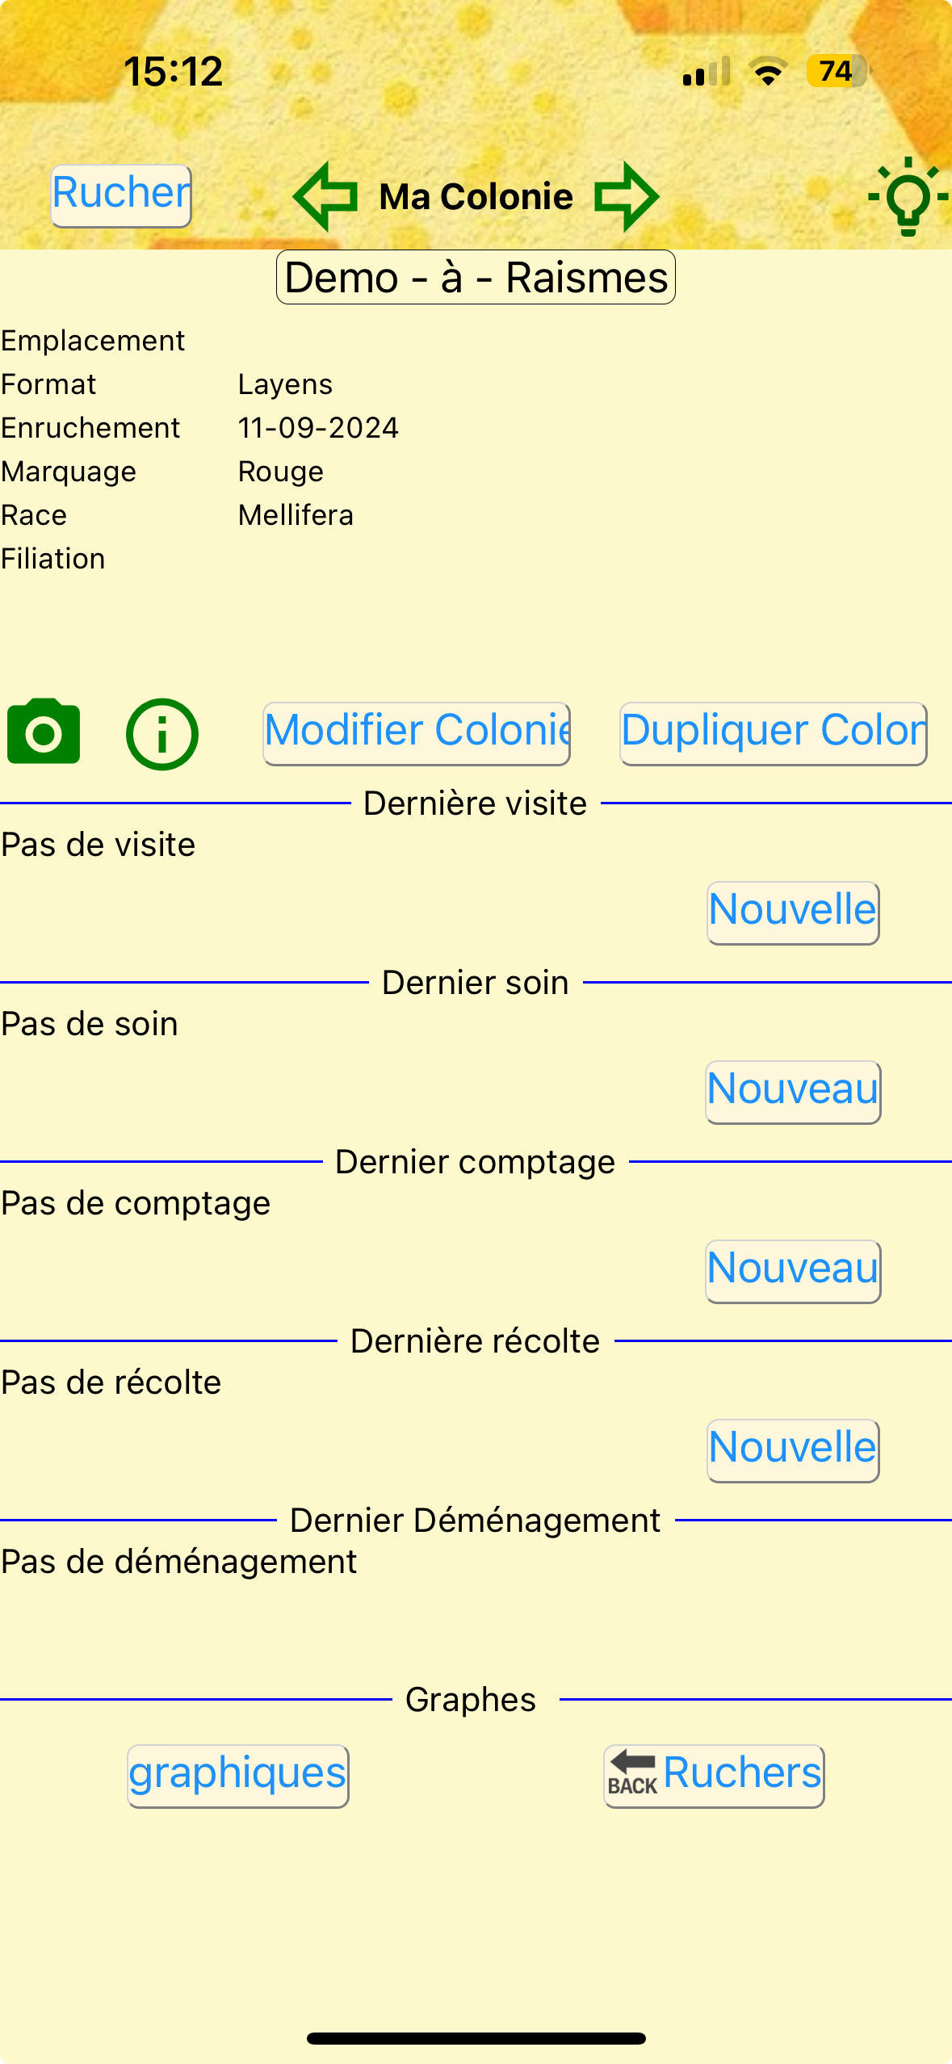Add a new visit under Dernière visite
The height and width of the screenshot is (2064, 952).
tap(792, 912)
